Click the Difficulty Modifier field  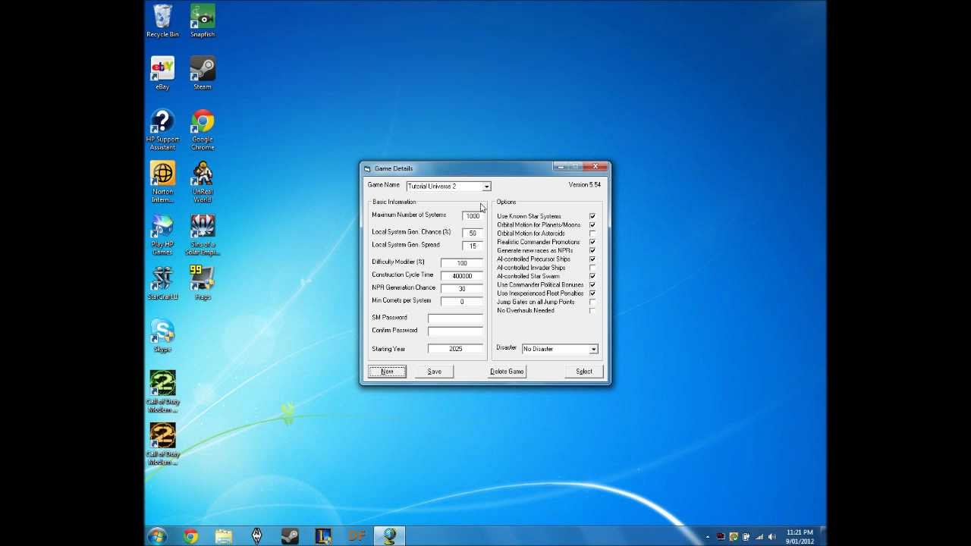(461, 263)
